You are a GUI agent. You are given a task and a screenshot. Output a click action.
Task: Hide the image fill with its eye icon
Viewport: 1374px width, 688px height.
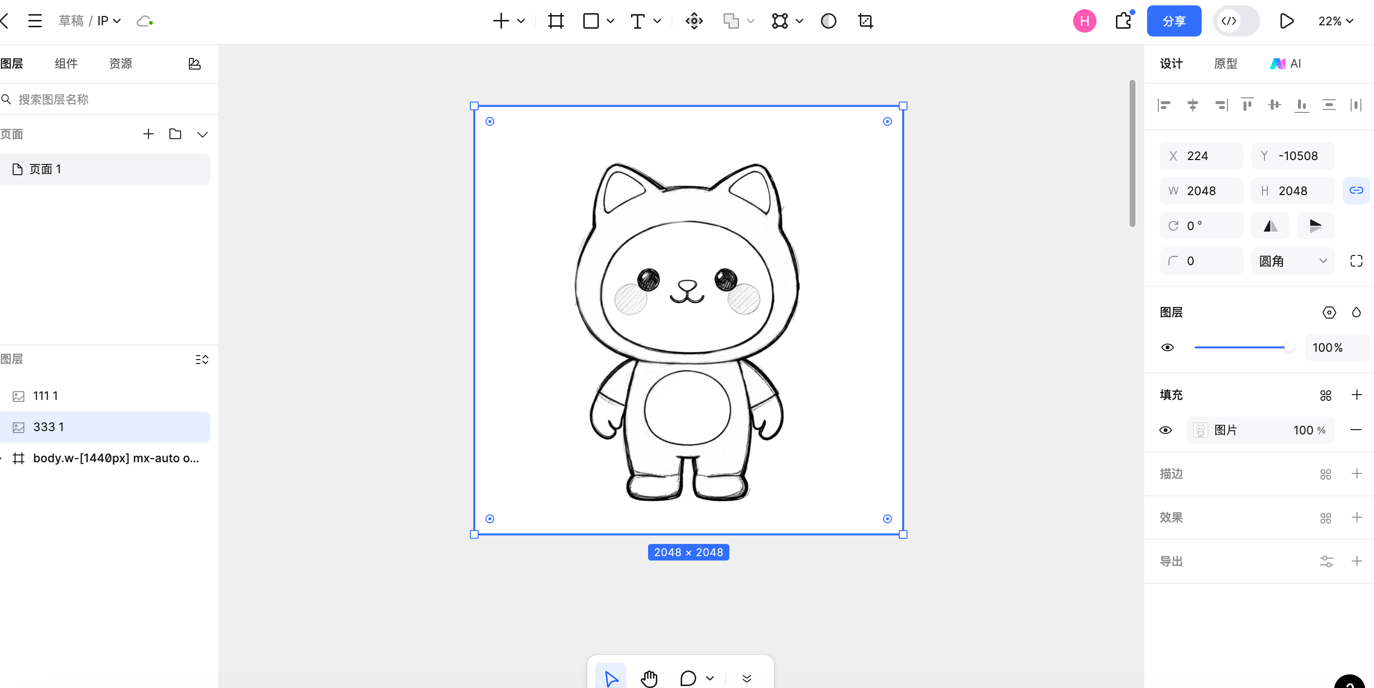coord(1166,430)
